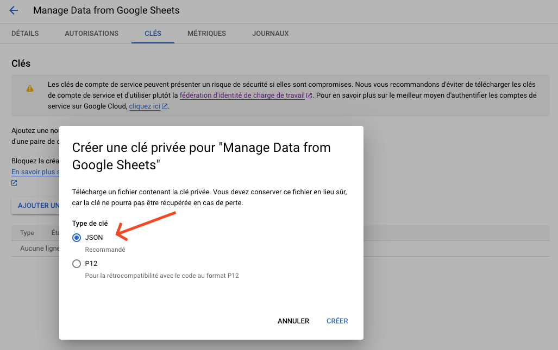Screen dimensions: 558x350
Task: Follow the cliquez ici link
Action: 145,107
